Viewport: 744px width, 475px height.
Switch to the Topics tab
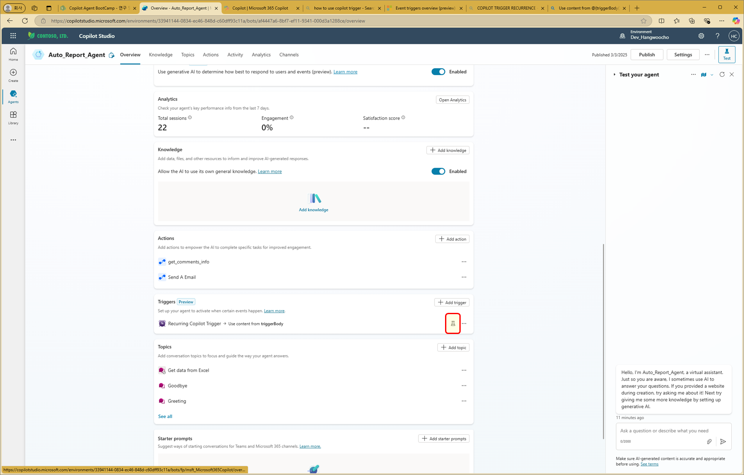187,54
